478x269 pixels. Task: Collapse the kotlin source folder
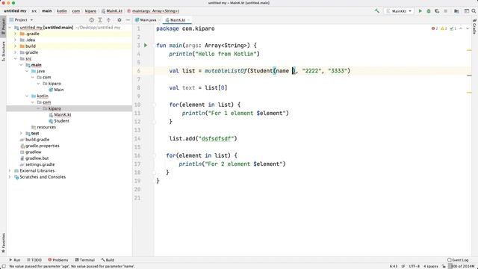click(27, 96)
